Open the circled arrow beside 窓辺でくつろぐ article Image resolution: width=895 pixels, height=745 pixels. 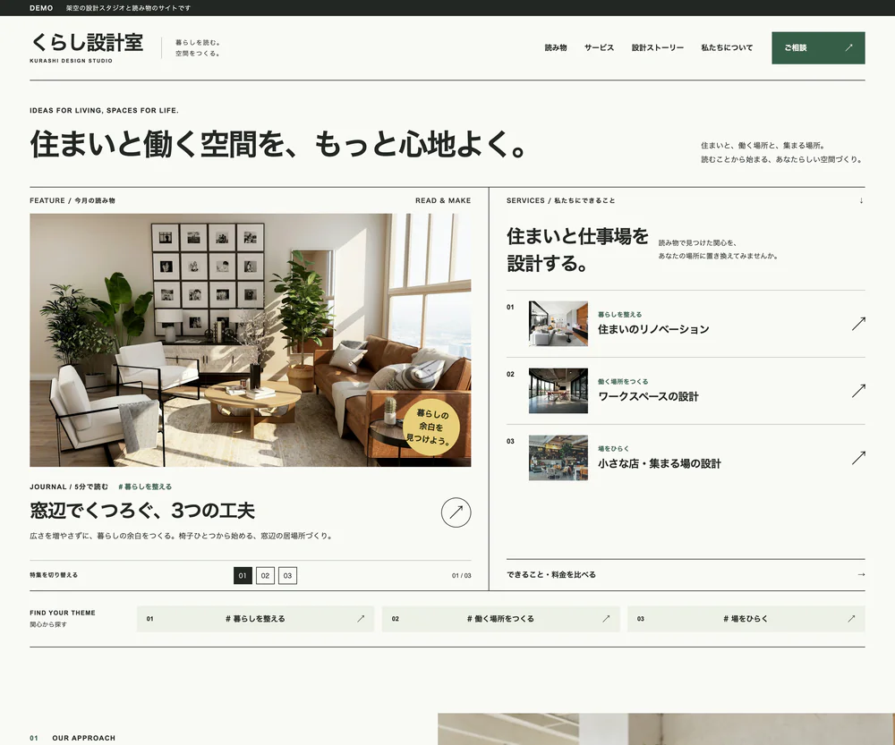coord(456,512)
